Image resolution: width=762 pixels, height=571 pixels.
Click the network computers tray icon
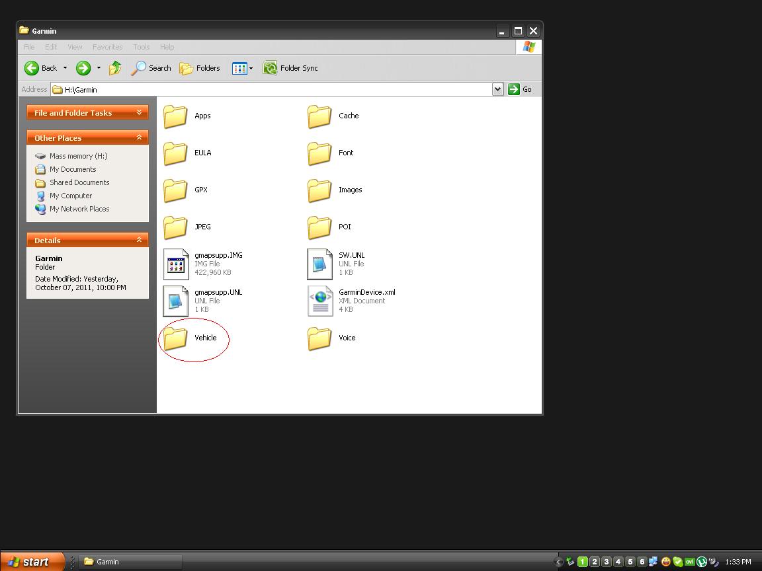[x=654, y=562]
